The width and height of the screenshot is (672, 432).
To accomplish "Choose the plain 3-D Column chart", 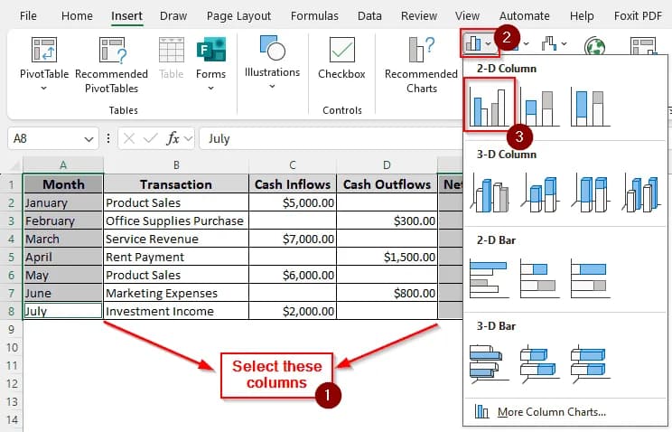I will [x=640, y=193].
